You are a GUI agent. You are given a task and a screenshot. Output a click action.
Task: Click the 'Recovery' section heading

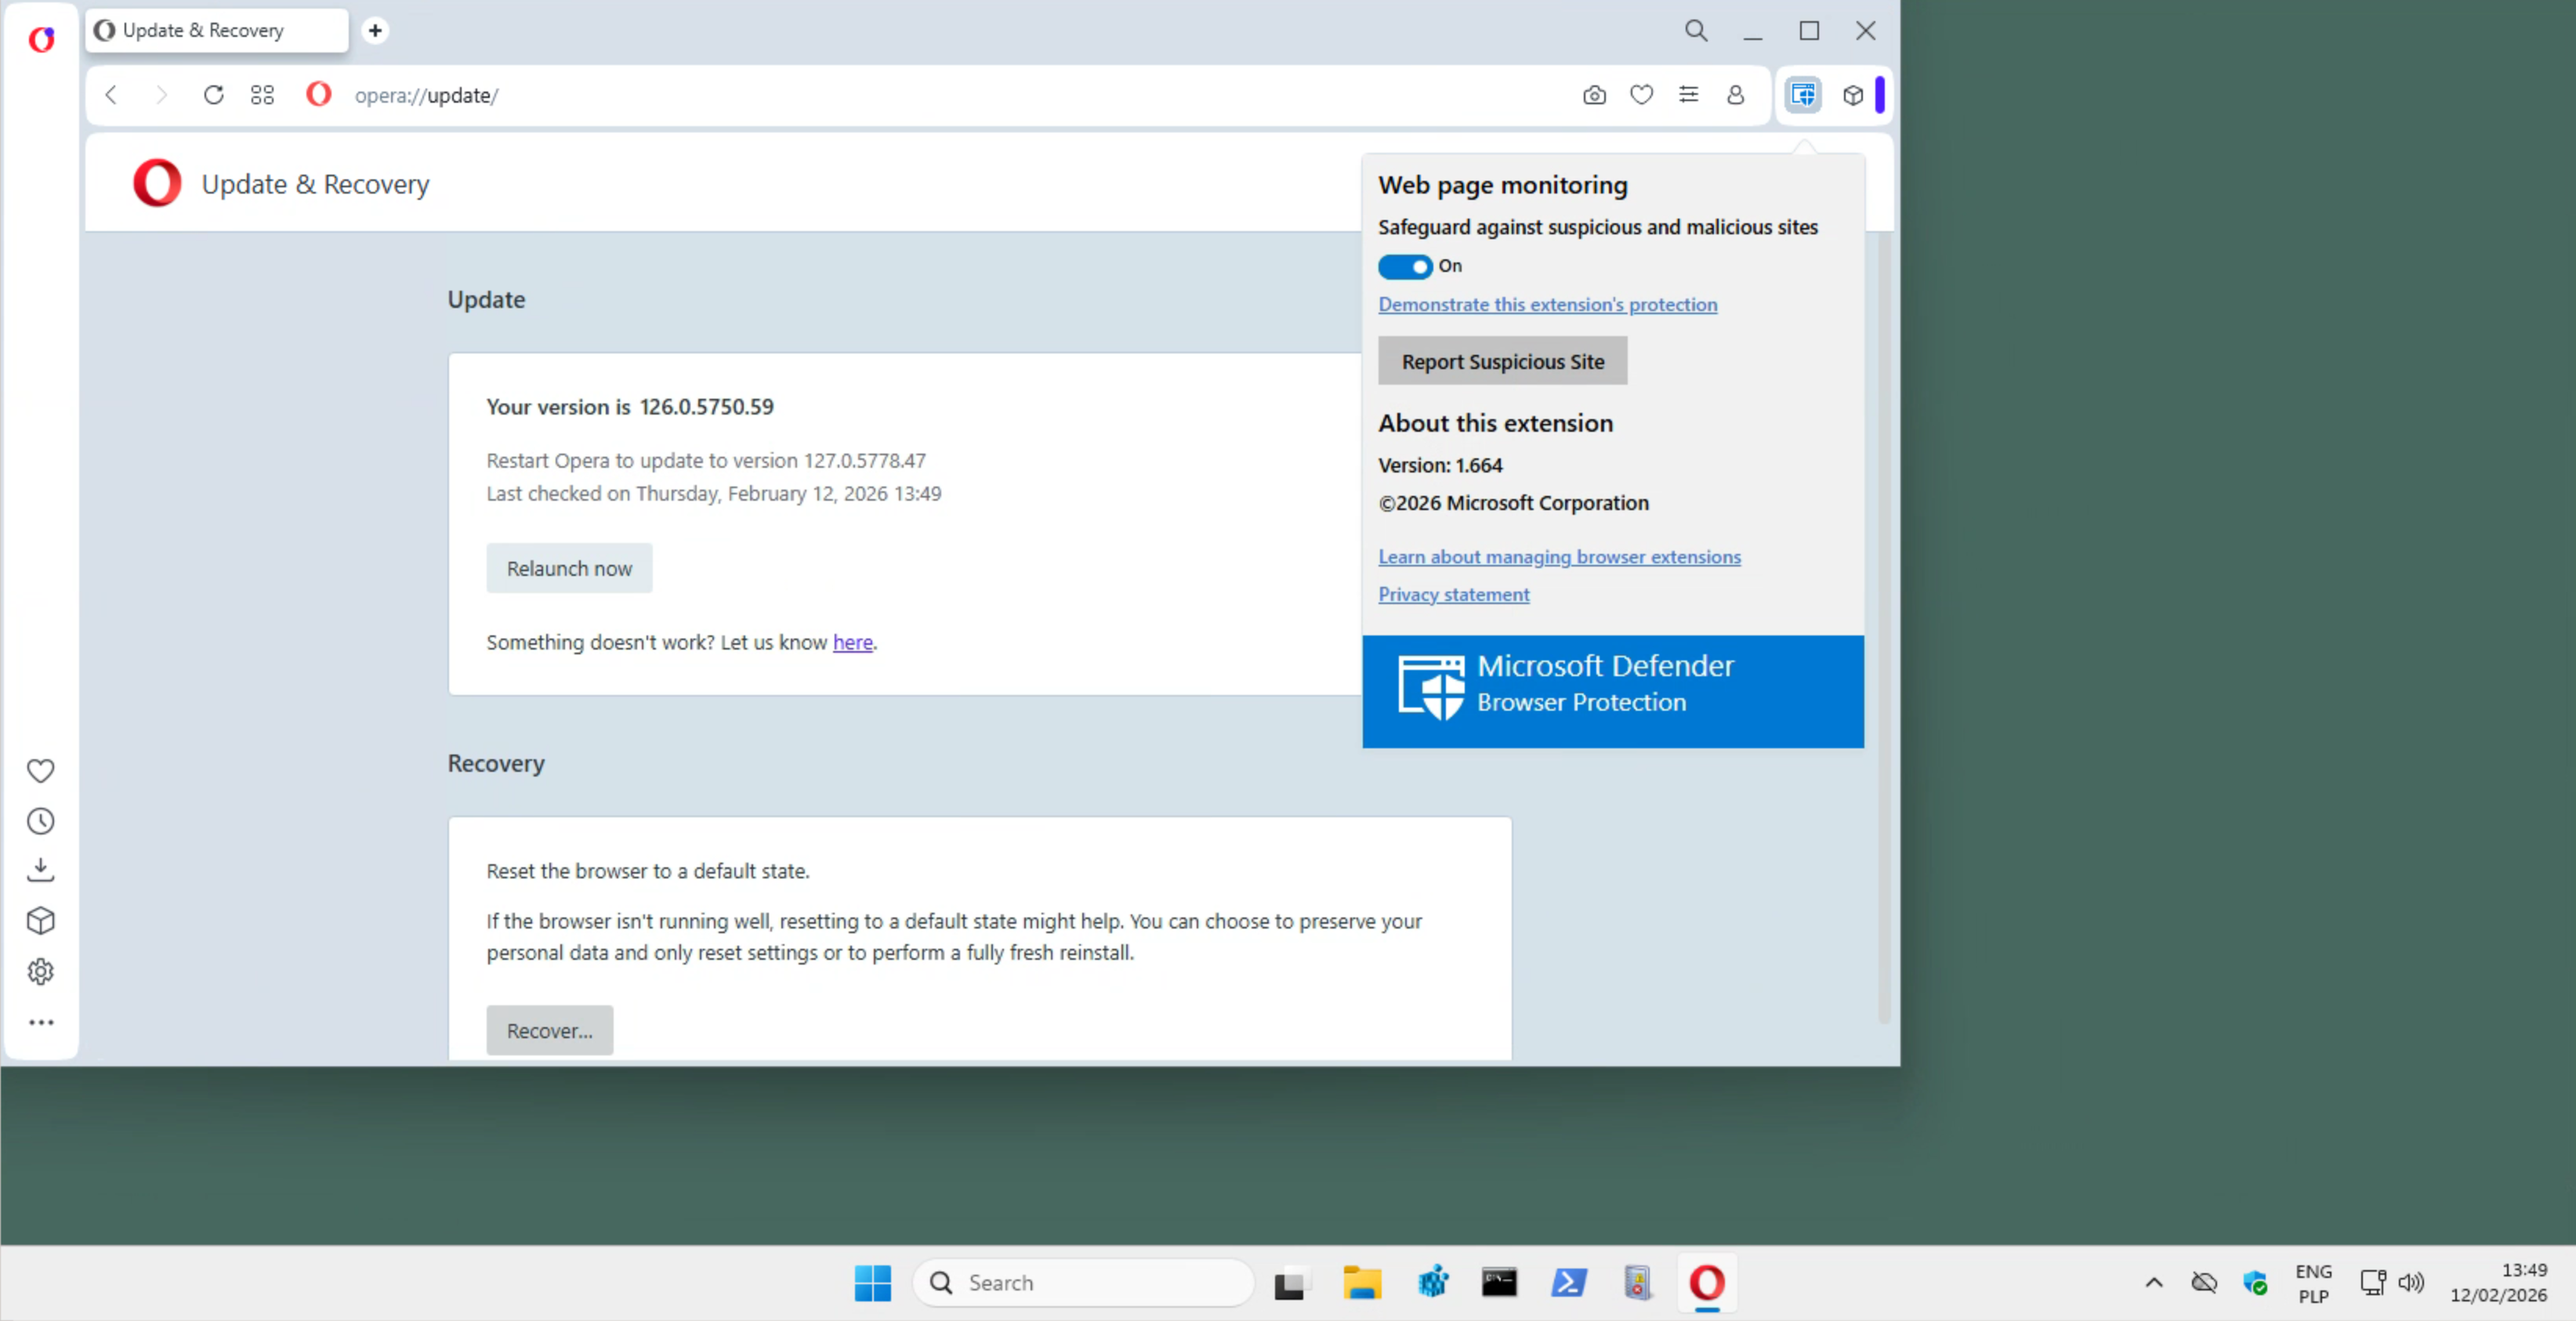[x=496, y=764]
